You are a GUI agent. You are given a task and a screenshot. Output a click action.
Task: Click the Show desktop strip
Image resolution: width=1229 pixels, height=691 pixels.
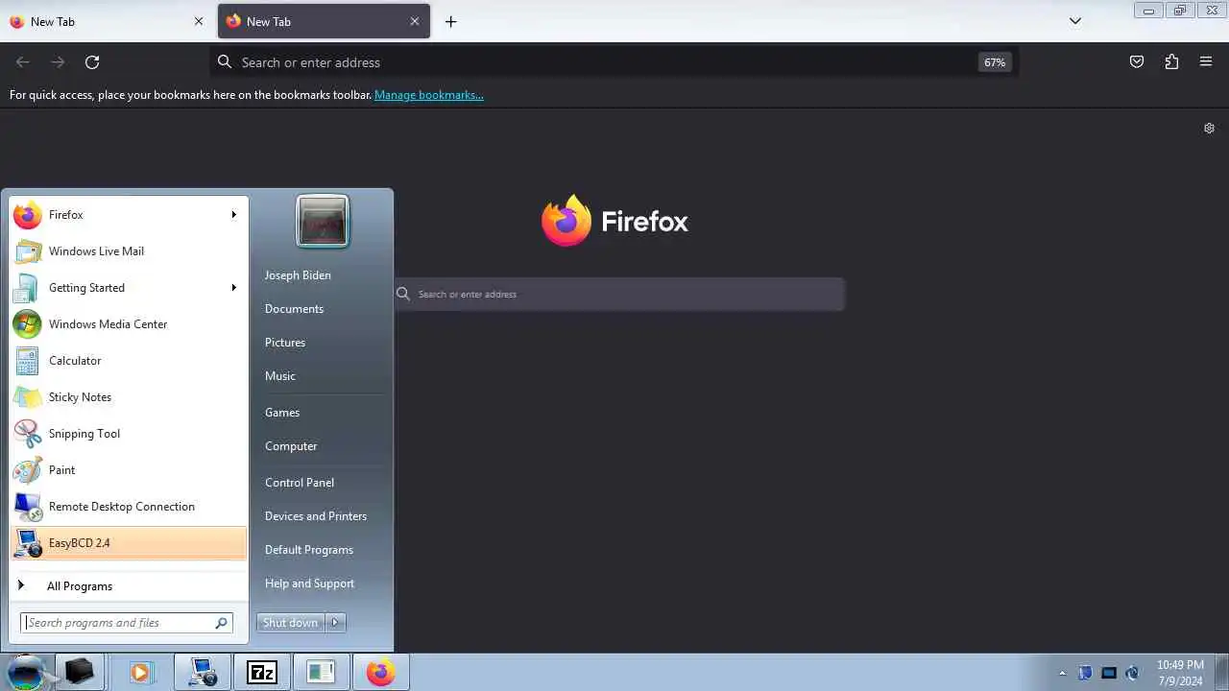[1221, 673]
